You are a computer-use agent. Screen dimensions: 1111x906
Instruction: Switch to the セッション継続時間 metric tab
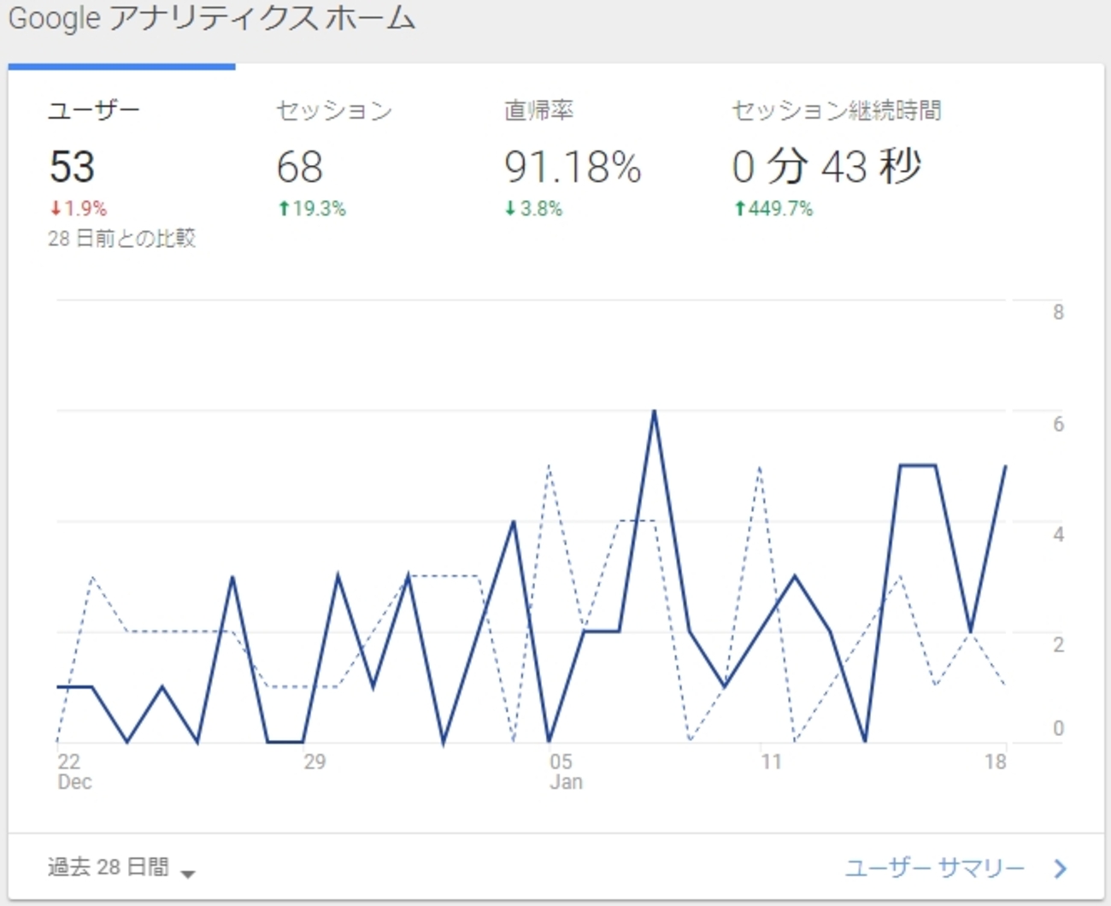tap(836, 110)
